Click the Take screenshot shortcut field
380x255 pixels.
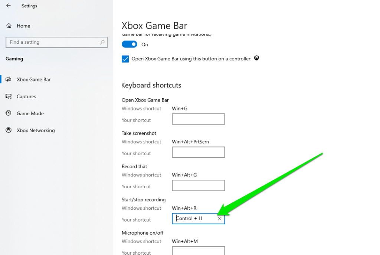198,152
